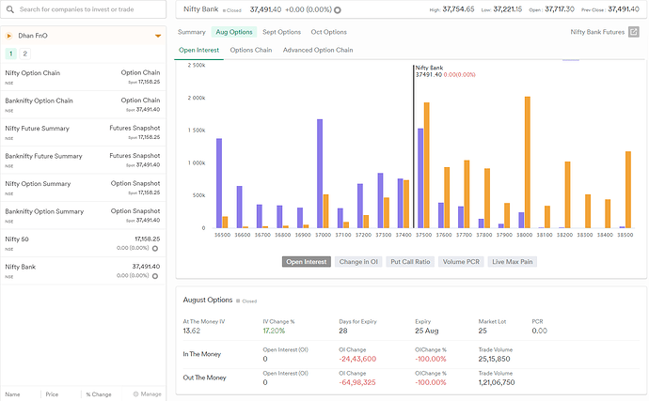Show the Change in OI chart
Screen dimensions: 649x401
(358, 262)
